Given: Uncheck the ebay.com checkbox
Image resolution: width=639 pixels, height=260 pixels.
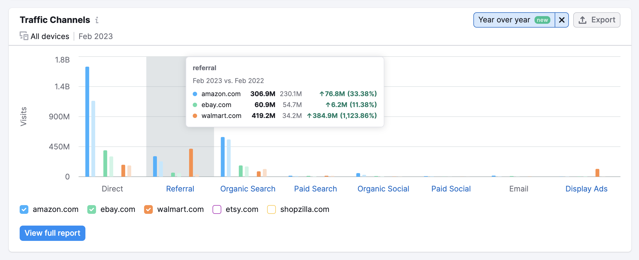Looking at the screenshot, I should click(x=92, y=209).
